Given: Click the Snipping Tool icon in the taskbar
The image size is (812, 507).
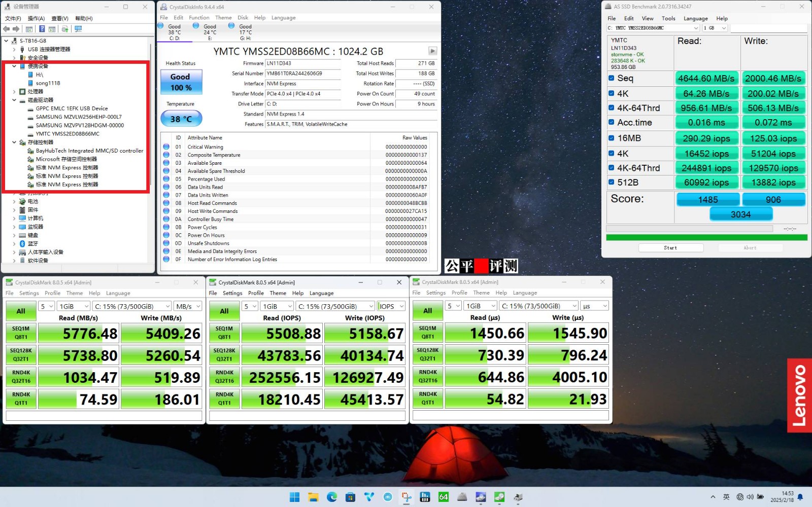Looking at the screenshot, I should [406, 497].
